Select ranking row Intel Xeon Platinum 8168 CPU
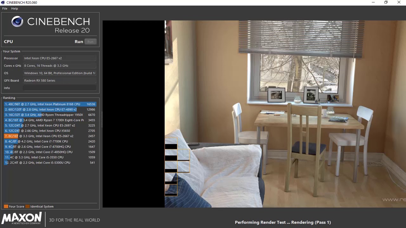 pos(50,104)
